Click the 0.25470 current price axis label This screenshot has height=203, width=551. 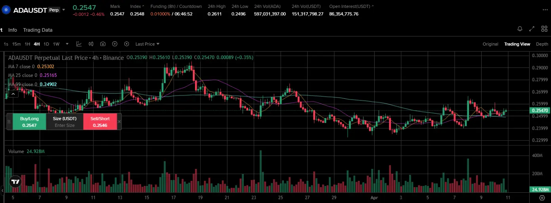pyautogui.click(x=540, y=110)
